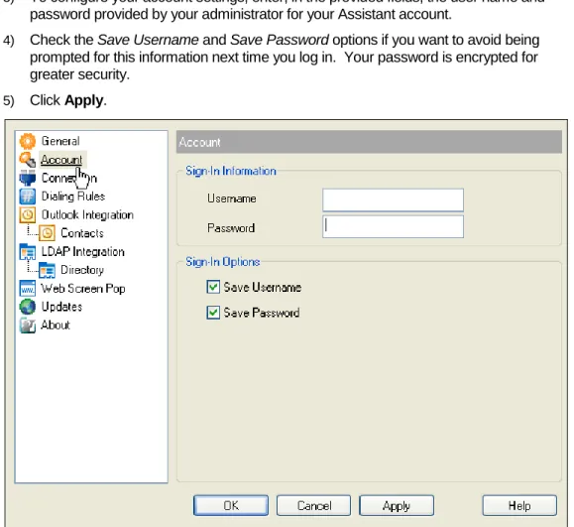Click the Apply button
Image resolution: width=574 pixels, height=527 pixels.
pos(397,506)
